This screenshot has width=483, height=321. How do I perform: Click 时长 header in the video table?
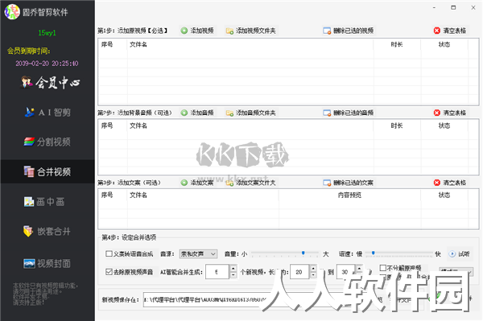(397, 44)
